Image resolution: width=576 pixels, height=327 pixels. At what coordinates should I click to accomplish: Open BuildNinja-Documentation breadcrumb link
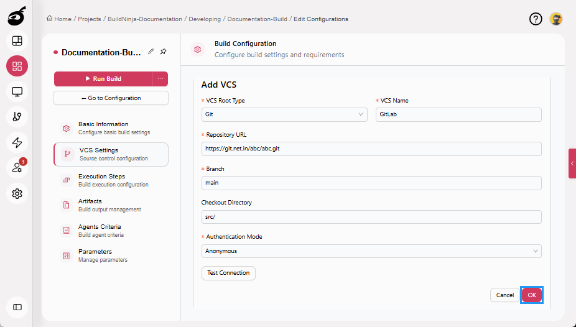pyautogui.click(x=145, y=19)
